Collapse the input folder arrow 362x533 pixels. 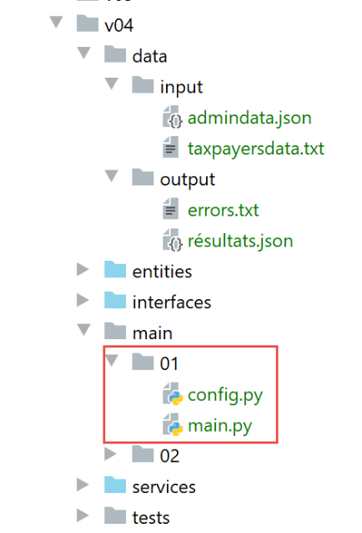(x=112, y=84)
